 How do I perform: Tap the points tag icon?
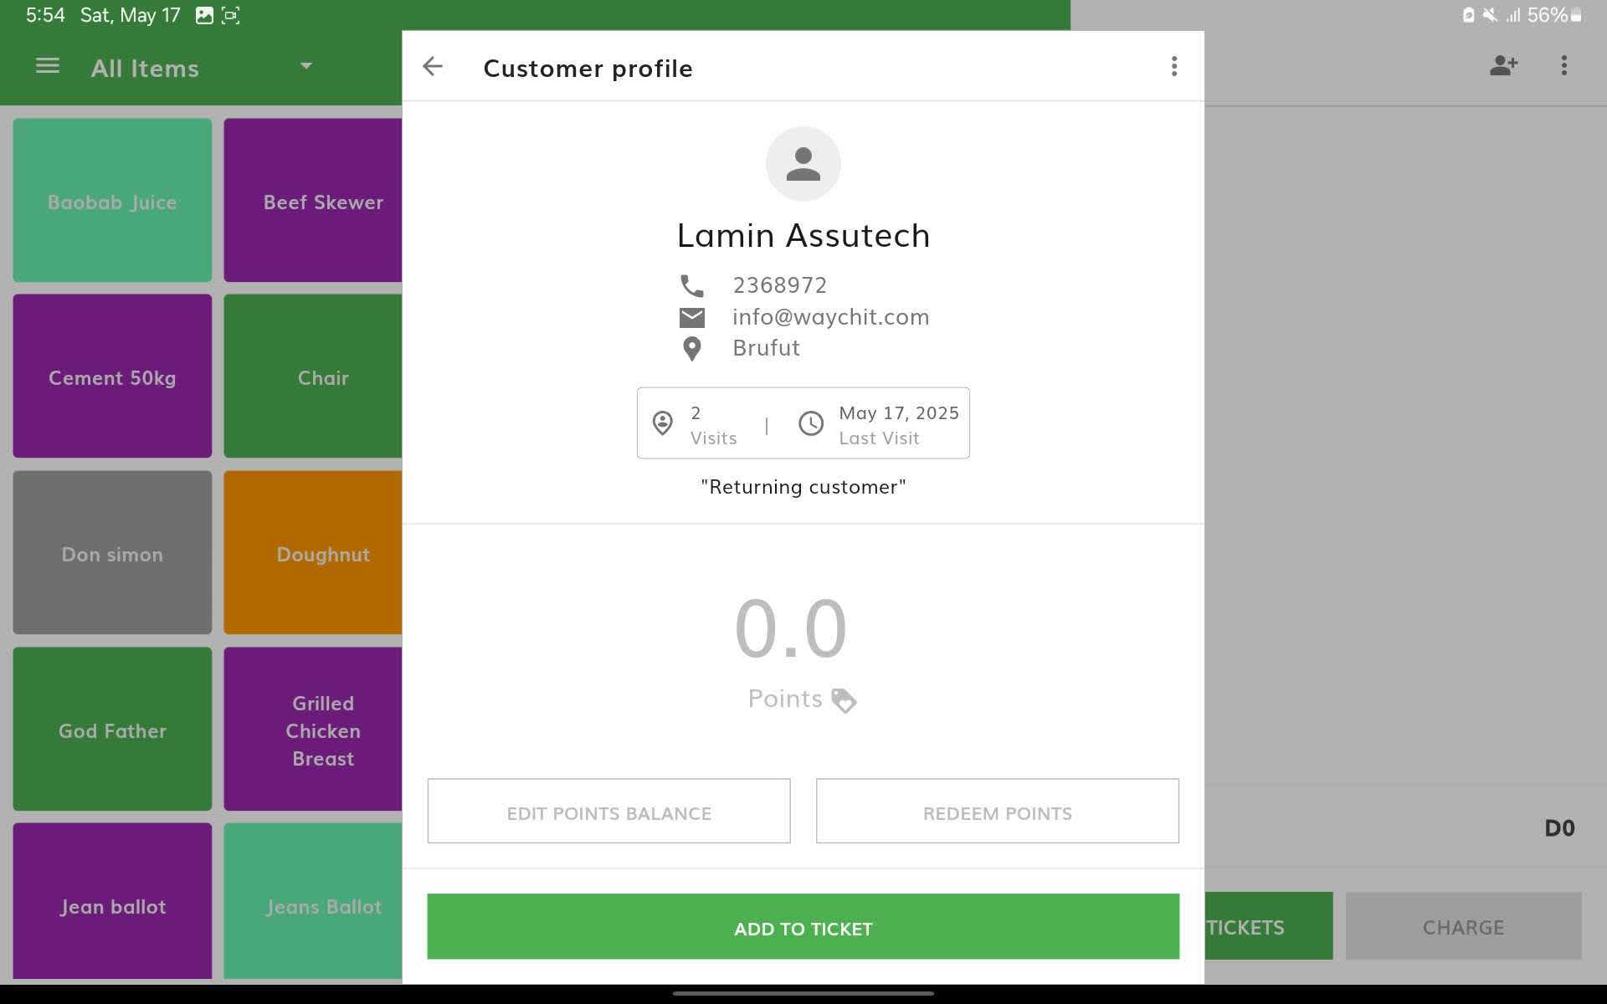click(x=844, y=700)
